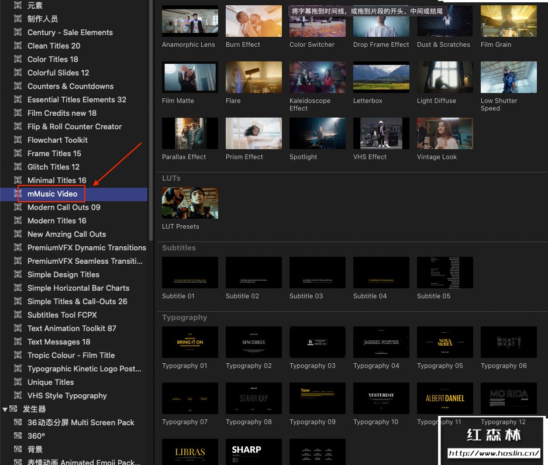Click icon beside Film Credits new 18

(18, 113)
